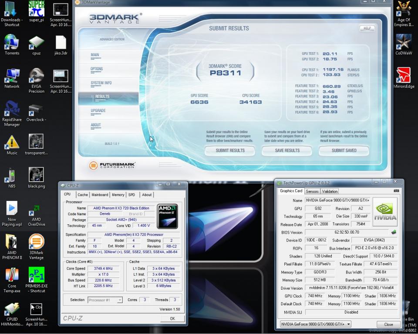The image size is (418, 334).
Task: Open the super_pi desktop icon
Action: (37, 10)
